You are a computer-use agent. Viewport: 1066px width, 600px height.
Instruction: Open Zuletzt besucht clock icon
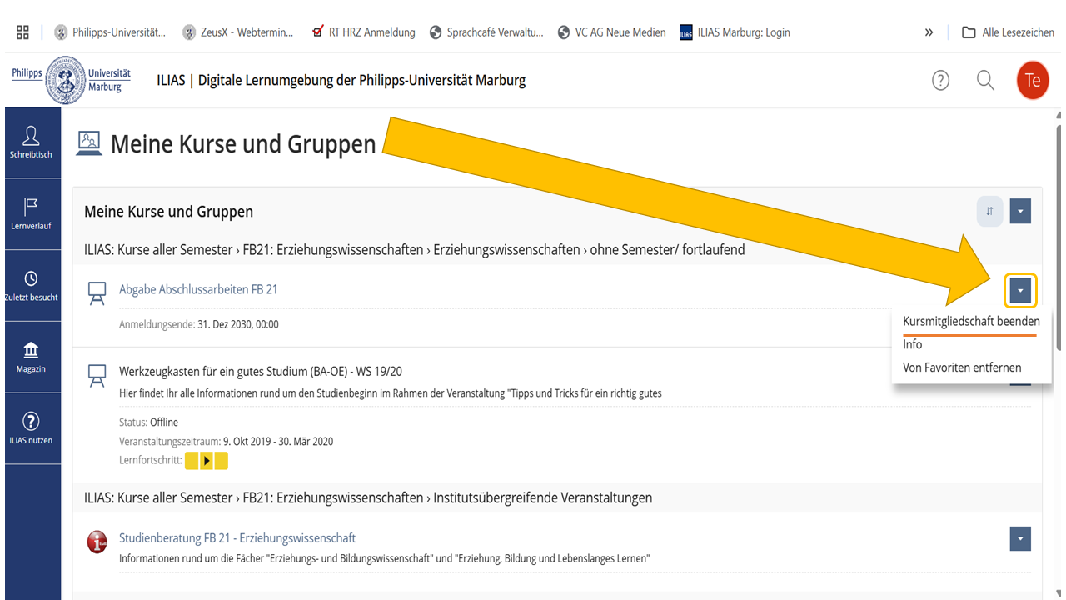click(31, 285)
